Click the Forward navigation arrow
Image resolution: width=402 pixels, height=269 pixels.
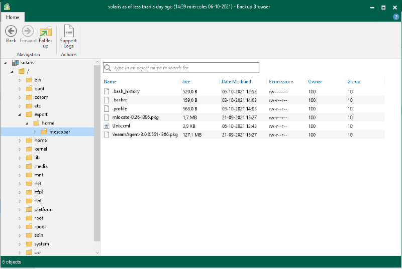[28, 31]
